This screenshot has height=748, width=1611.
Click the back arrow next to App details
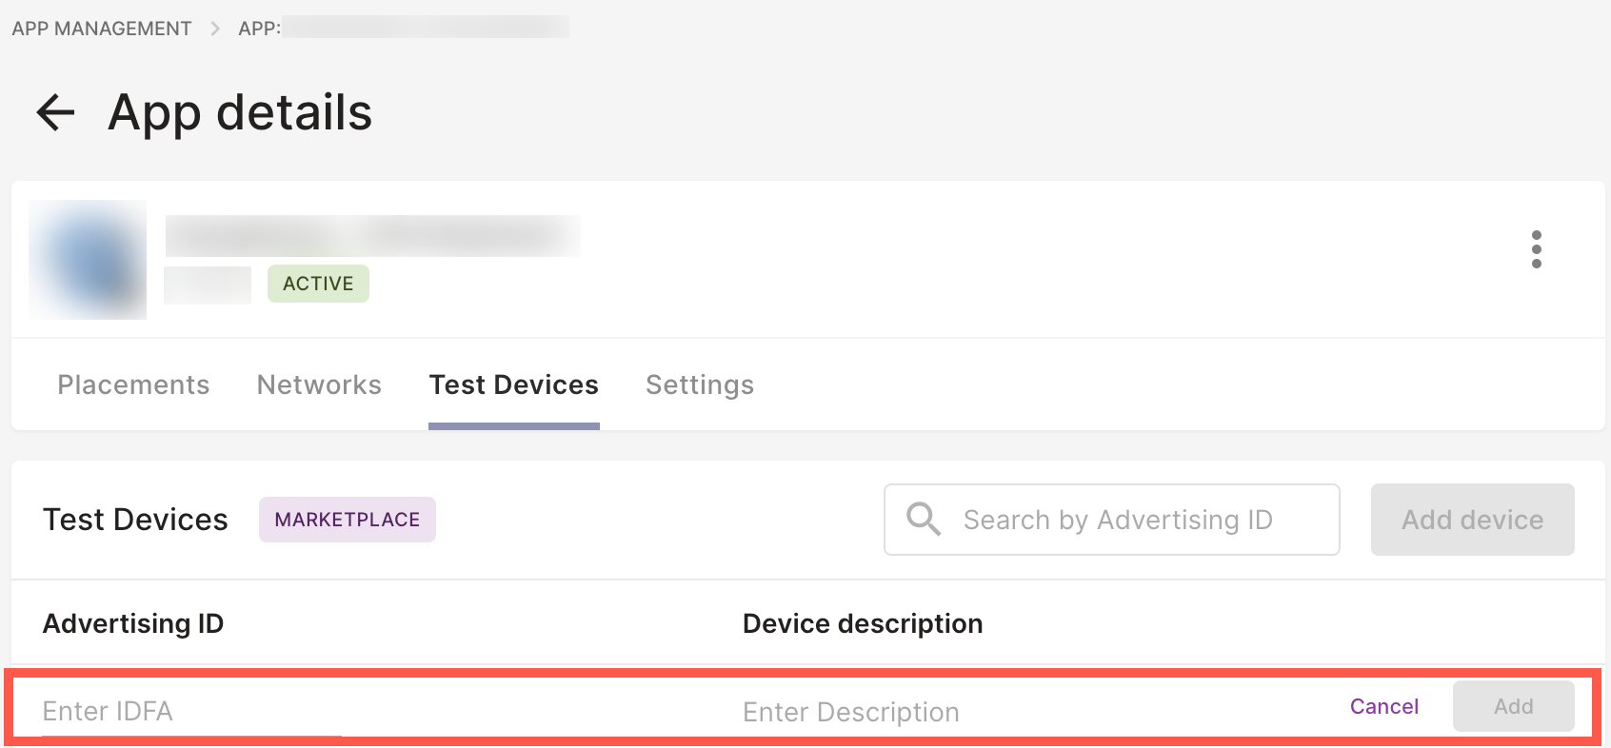coord(53,111)
